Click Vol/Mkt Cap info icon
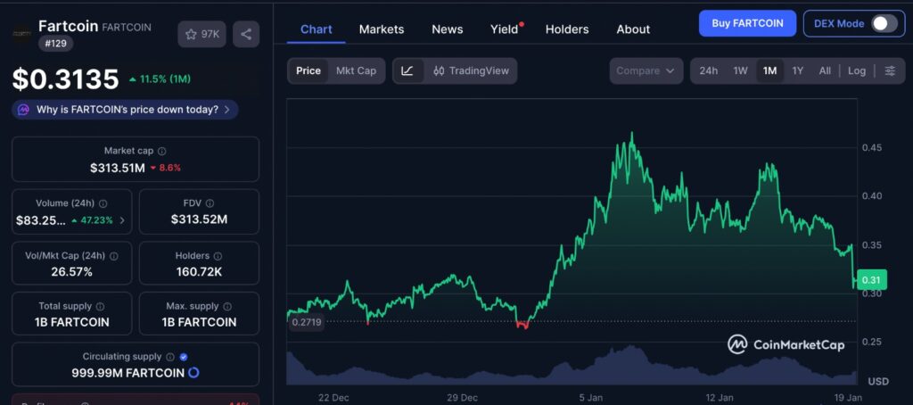 114,256
